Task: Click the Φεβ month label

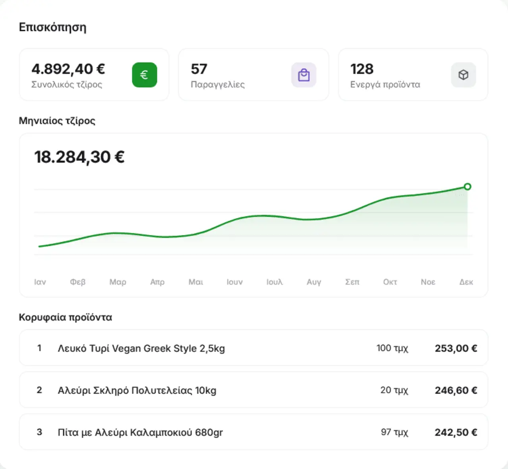Action: pyautogui.click(x=78, y=282)
